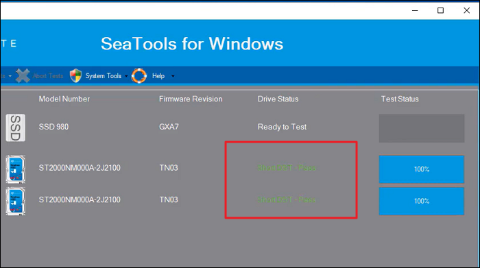Click the Abort Tests X icon
Screen dimensions: 480x268
click(23, 75)
